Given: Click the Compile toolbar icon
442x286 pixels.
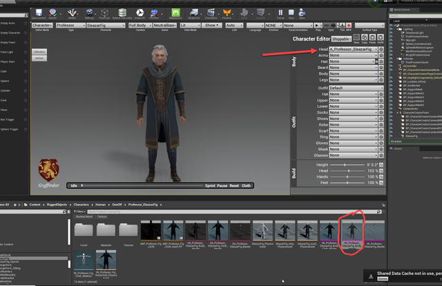Looking at the screenshot, I should coord(260,12).
